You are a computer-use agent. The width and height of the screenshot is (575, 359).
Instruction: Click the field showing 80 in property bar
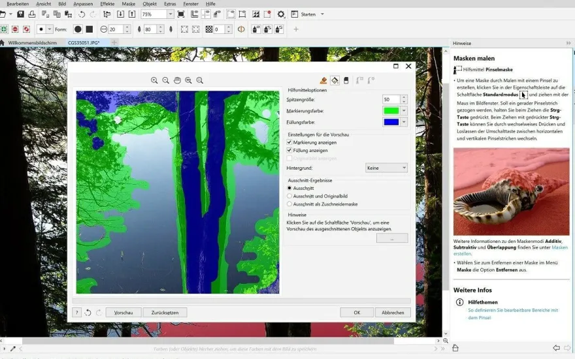coord(150,29)
